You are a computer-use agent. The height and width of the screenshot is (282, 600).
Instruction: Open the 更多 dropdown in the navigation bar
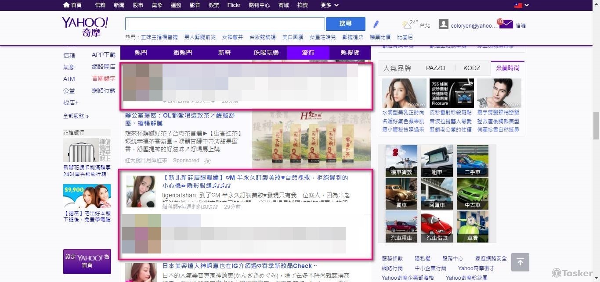point(327,5)
